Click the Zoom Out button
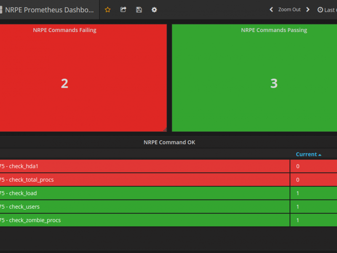 [x=289, y=10]
